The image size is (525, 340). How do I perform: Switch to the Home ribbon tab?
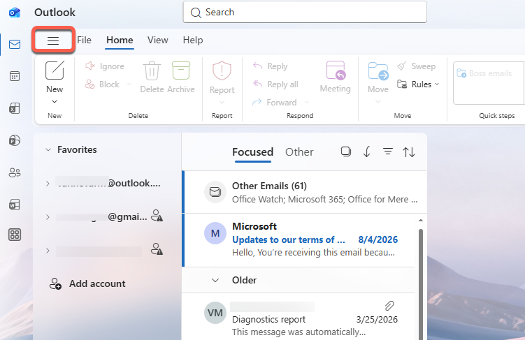click(x=120, y=40)
